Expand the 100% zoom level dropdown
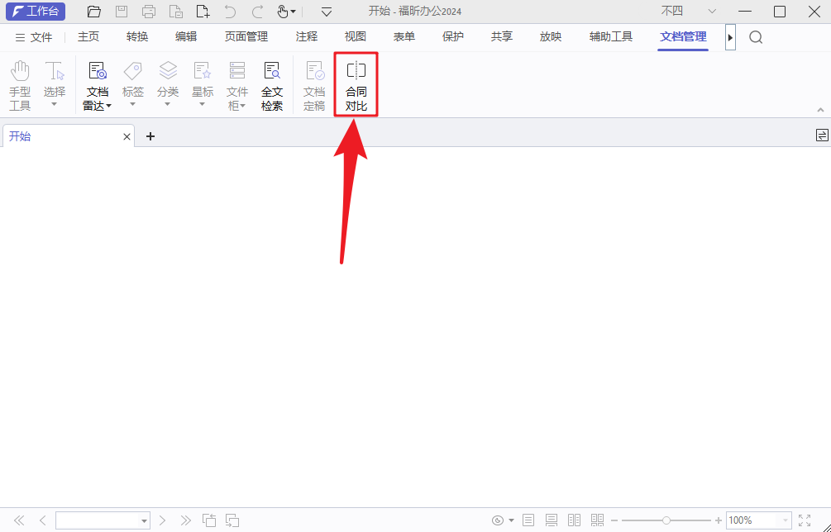The image size is (831, 532). [x=782, y=520]
